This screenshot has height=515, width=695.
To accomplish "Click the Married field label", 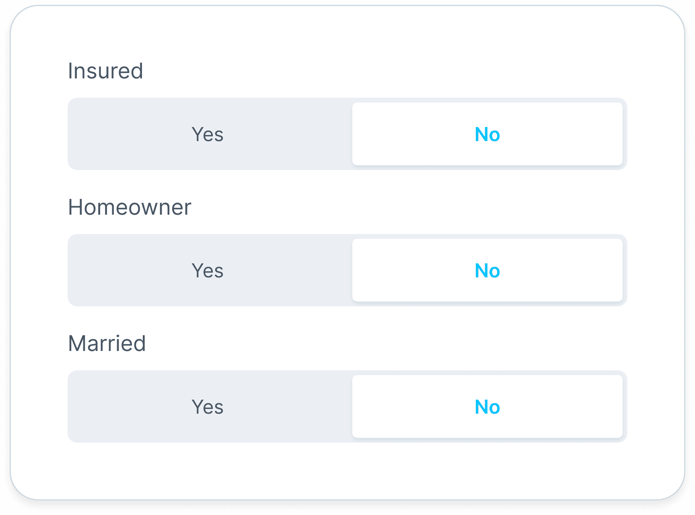I will click(x=107, y=344).
